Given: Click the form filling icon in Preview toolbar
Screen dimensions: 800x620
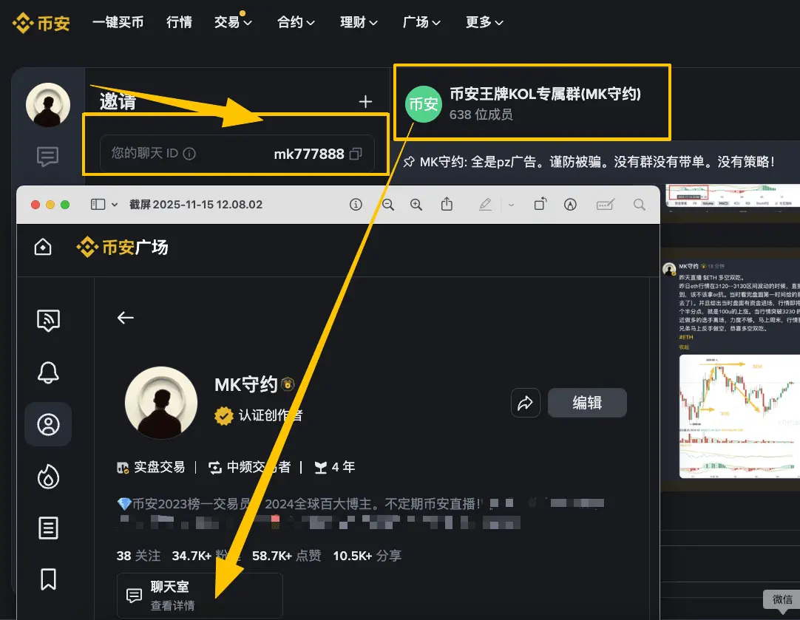Looking at the screenshot, I should click(x=606, y=205).
